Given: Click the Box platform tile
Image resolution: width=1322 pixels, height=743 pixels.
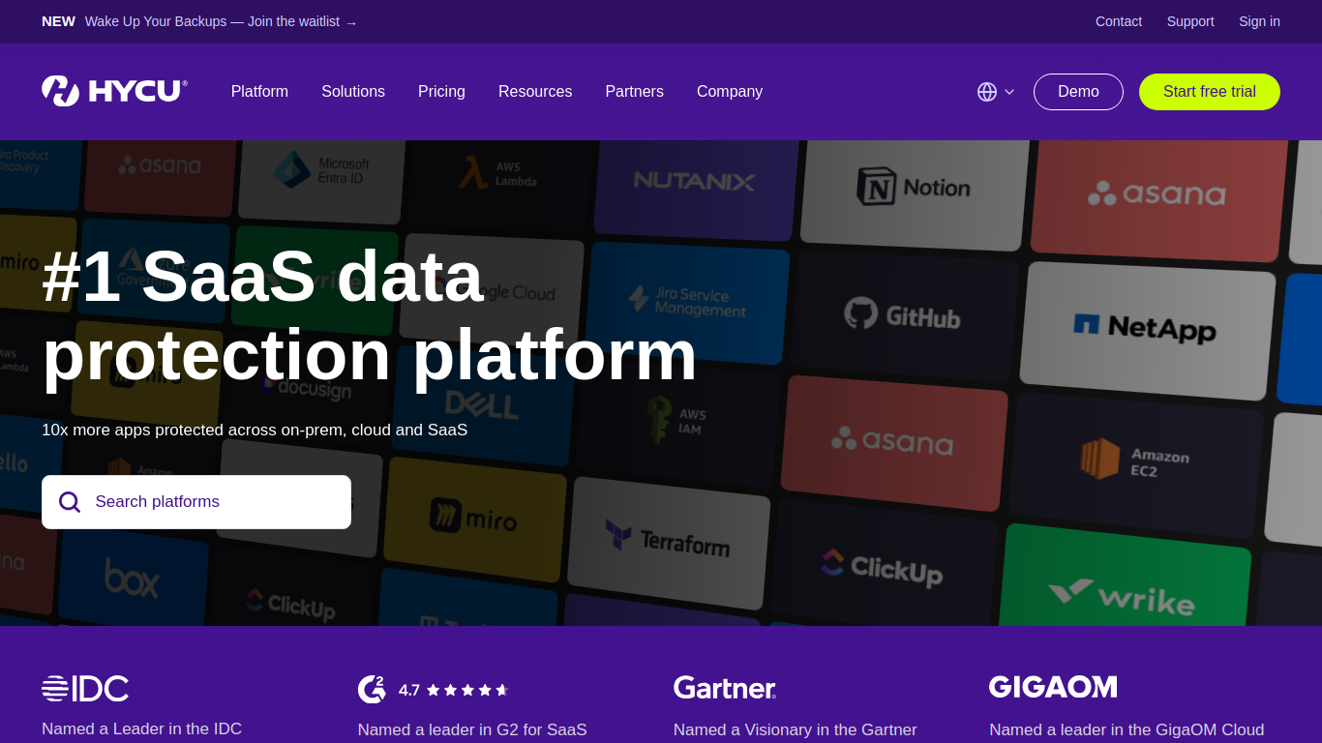Looking at the screenshot, I should pyautogui.click(x=133, y=578).
